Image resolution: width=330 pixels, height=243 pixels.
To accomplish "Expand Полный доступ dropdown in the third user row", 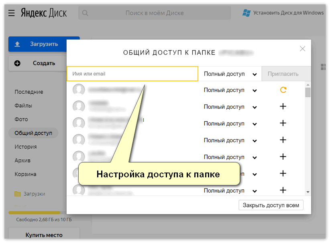I will coord(230,124).
